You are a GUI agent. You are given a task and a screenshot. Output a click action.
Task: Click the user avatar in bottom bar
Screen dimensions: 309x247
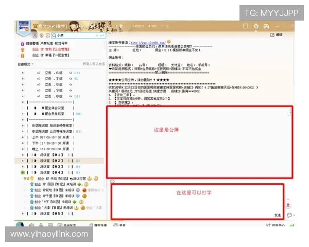tap(20, 224)
